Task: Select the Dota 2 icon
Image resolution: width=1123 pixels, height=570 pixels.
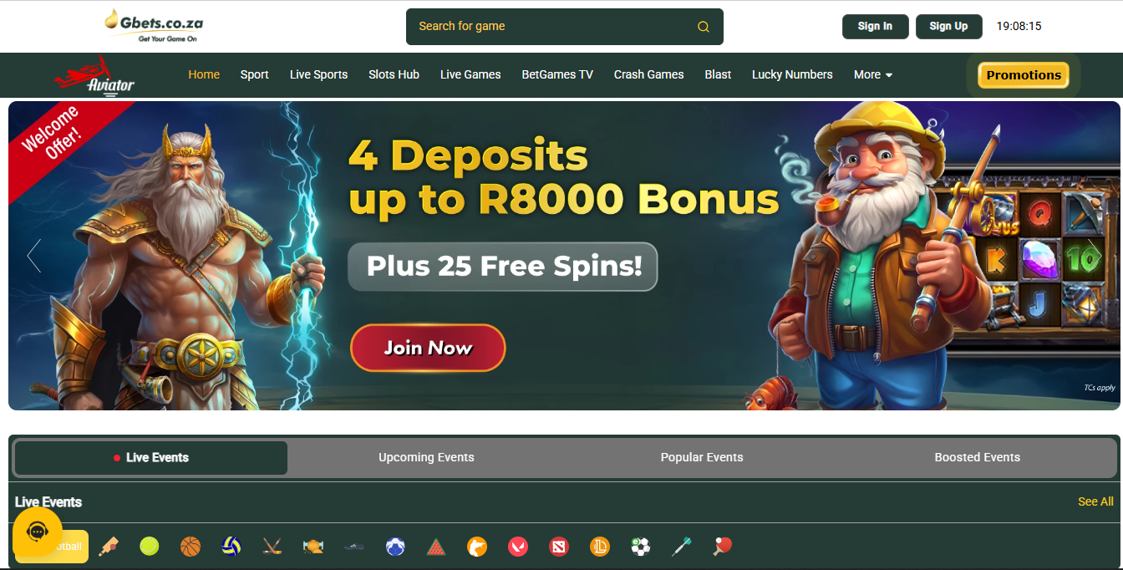Action: 559,547
